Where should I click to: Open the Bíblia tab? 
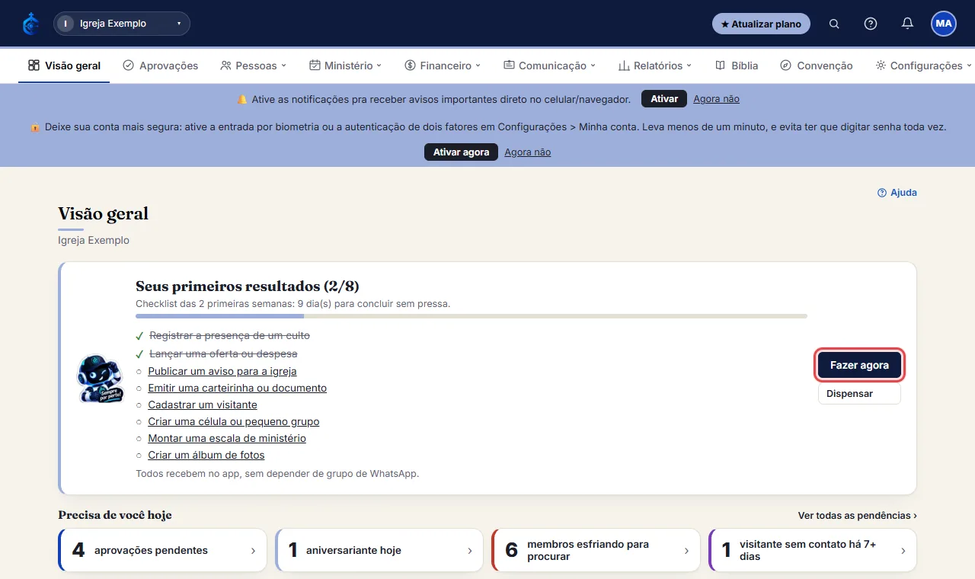point(737,66)
